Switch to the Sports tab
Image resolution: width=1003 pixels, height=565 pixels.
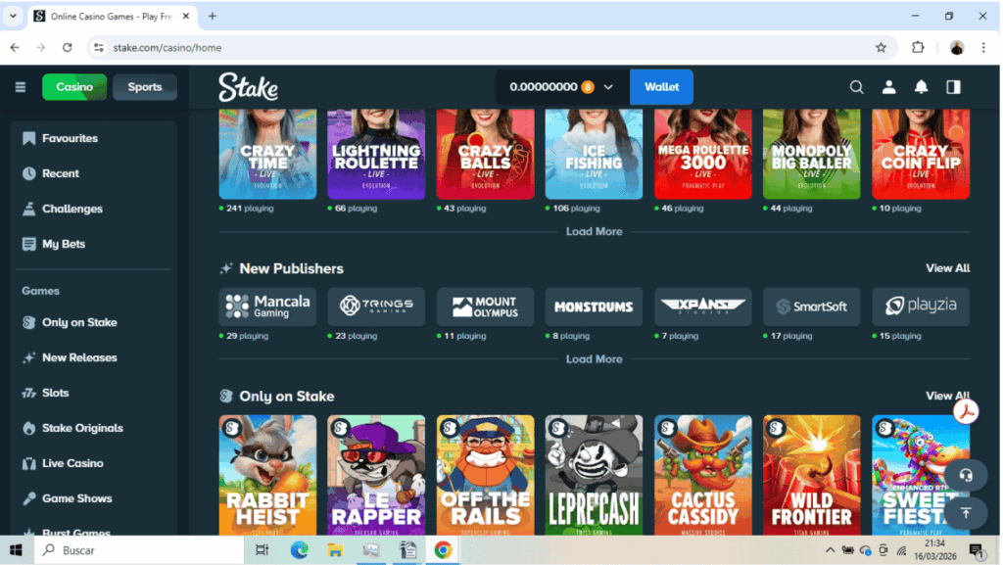[145, 87]
